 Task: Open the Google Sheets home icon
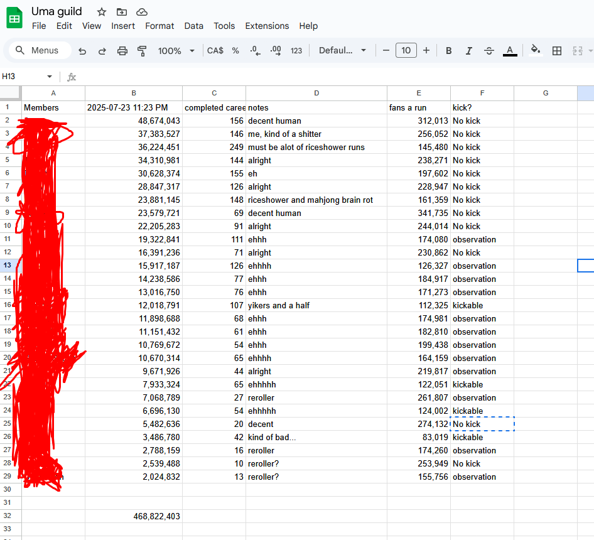pyautogui.click(x=14, y=18)
